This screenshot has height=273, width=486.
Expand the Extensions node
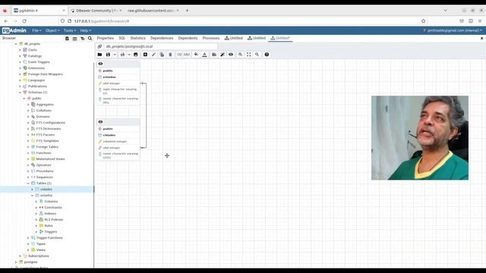21,68
